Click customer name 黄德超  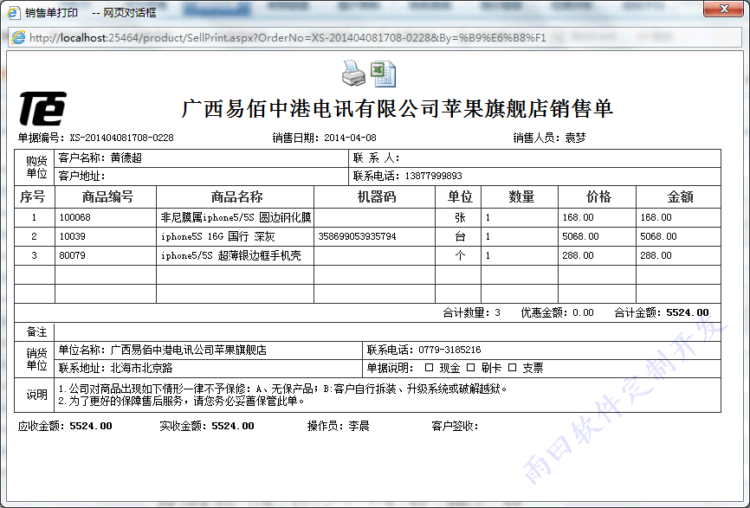pos(126,158)
